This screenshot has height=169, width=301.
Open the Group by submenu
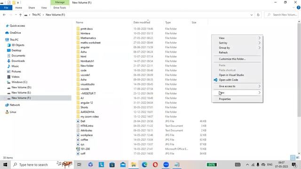click(x=237, y=48)
